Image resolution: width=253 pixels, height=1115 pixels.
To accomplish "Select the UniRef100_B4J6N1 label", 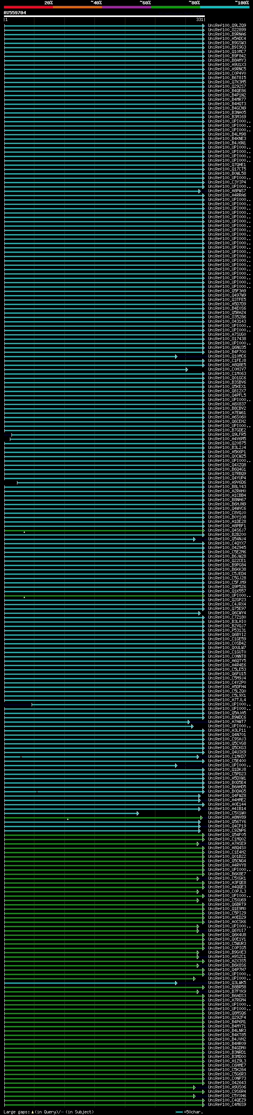I will (x=227, y=143).
